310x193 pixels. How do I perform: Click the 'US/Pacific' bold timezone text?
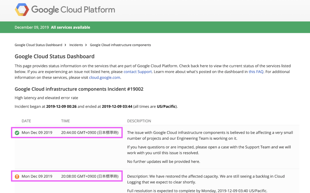[x=166, y=106]
